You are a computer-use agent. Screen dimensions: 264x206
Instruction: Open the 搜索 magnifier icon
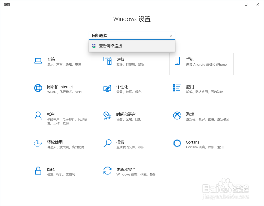point(107,143)
